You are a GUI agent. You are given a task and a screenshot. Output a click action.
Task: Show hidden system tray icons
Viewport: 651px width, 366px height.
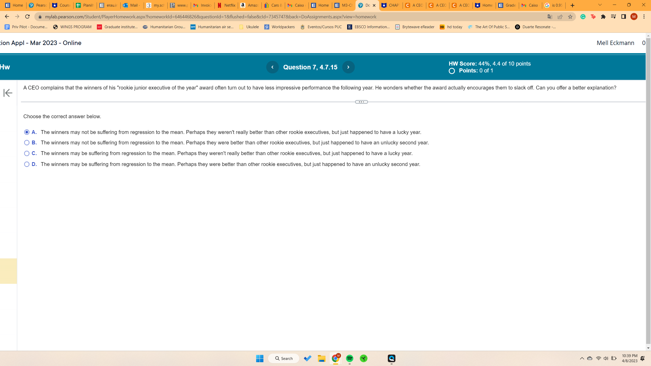point(582,358)
